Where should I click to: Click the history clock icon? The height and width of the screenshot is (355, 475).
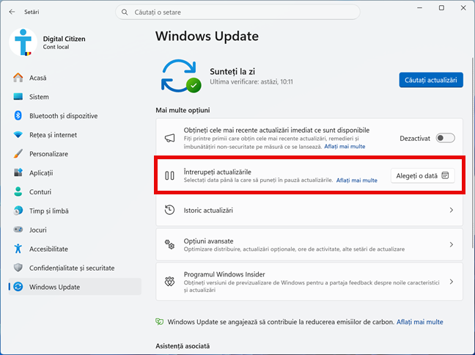(x=169, y=210)
